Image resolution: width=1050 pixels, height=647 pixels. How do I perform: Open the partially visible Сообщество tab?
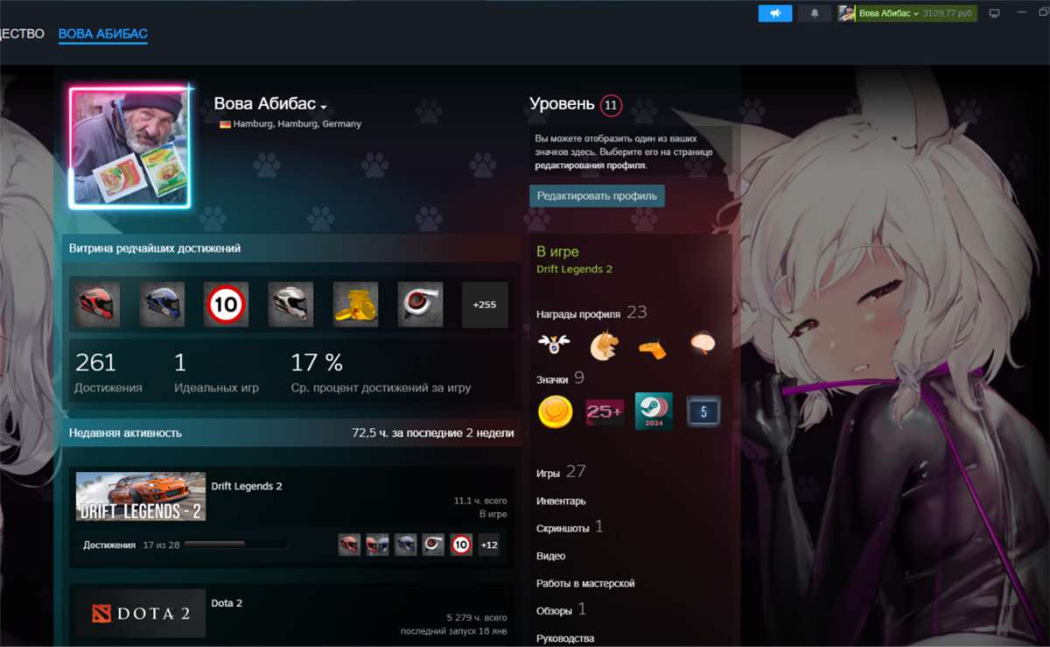(22, 34)
